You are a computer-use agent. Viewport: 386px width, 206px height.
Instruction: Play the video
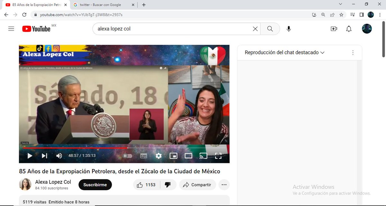point(30,156)
